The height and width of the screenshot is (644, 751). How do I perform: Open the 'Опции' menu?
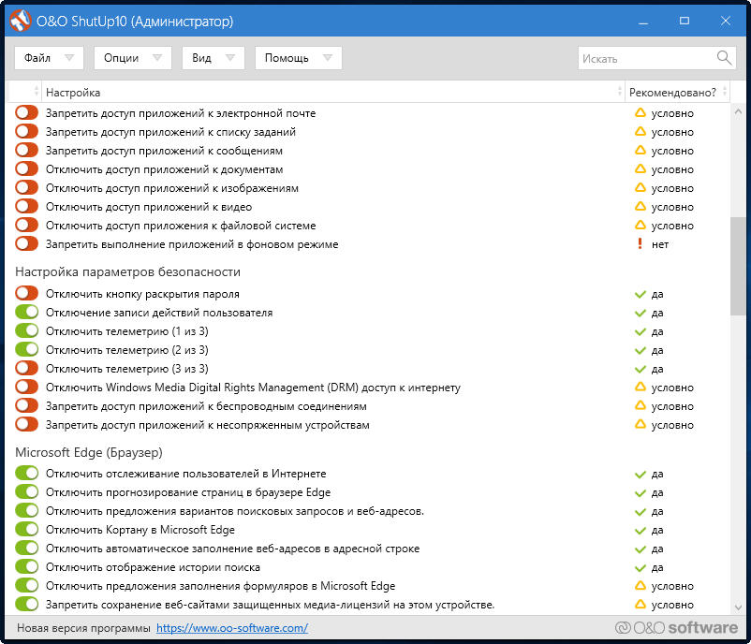pyautogui.click(x=133, y=58)
